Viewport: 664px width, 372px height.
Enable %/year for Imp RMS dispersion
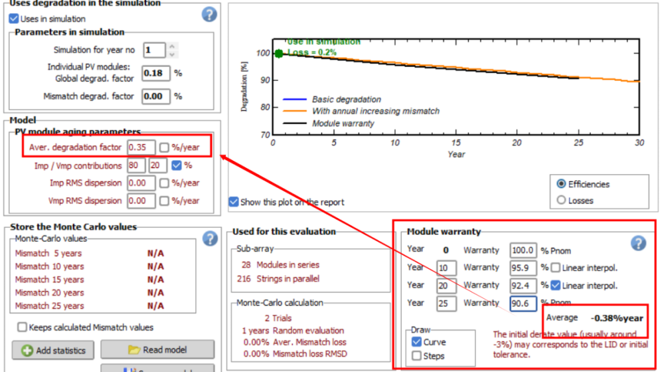165,183
